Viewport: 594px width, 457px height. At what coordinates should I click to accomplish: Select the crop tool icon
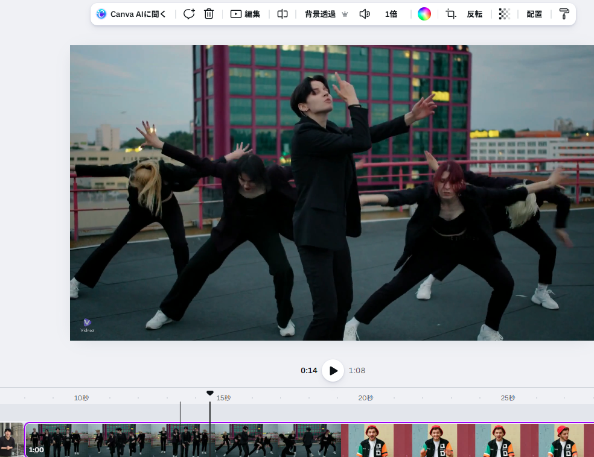(x=450, y=14)
